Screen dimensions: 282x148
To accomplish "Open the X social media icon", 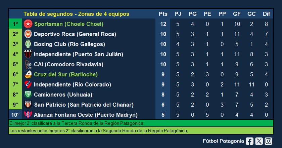I will click(258, 141).
